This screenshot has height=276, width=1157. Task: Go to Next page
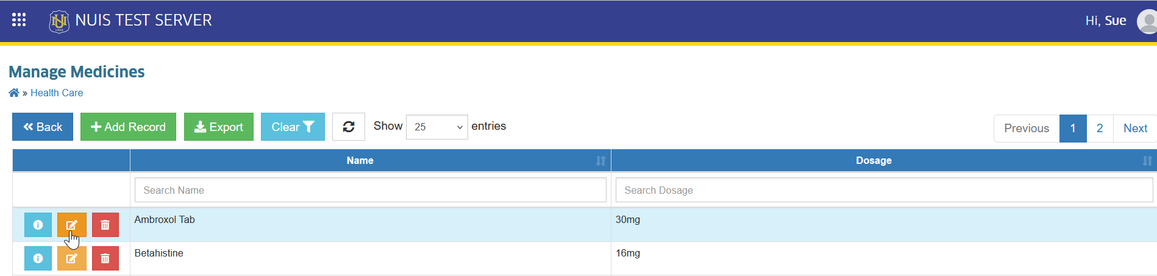1135,129
